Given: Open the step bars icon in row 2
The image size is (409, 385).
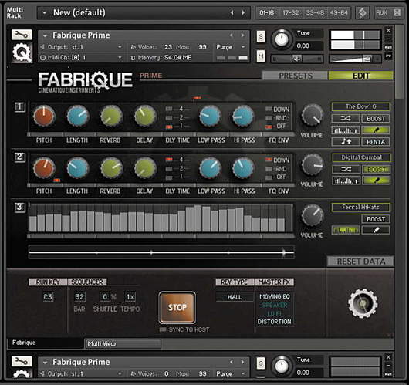Looking at the screenshot, I should pyautogui.click(x=346, y=181).
